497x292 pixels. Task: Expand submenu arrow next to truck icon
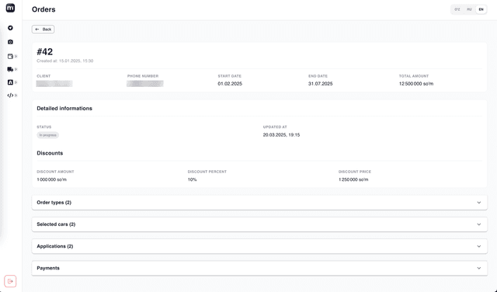[16, 69]
